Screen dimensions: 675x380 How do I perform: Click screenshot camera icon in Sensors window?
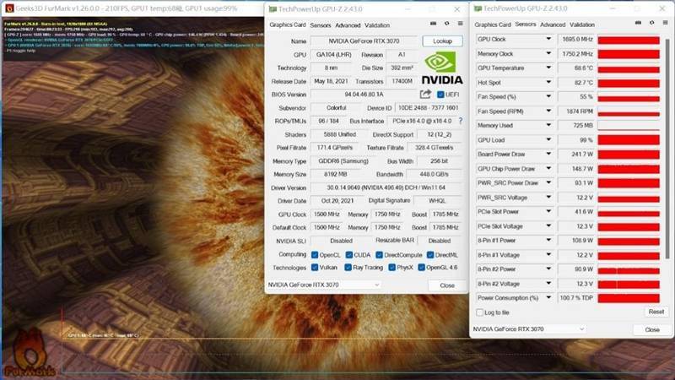(638, 23)
